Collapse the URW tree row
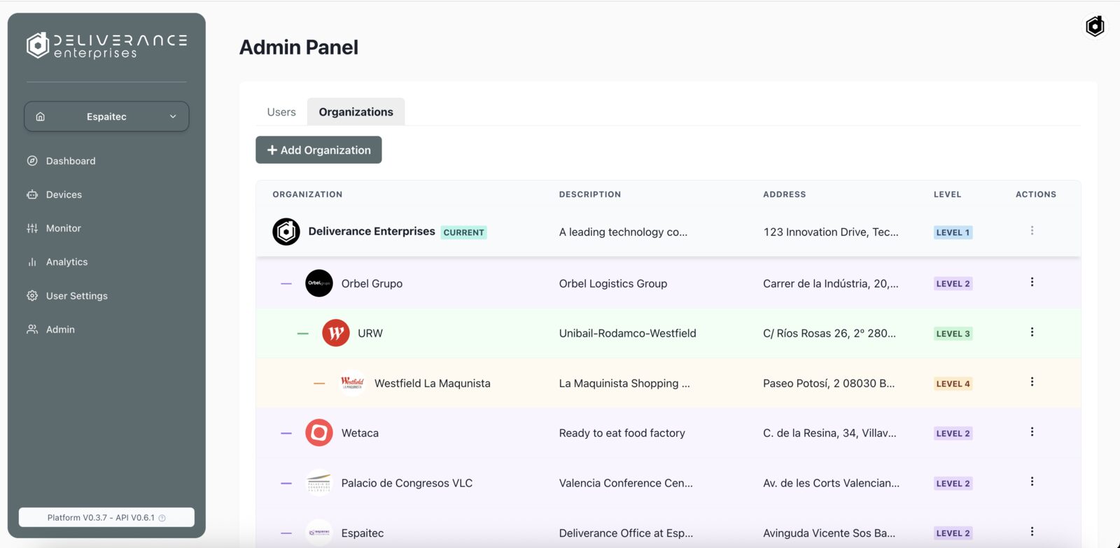The height and width of the screenshot is (548, 1120). pos(302,334)
